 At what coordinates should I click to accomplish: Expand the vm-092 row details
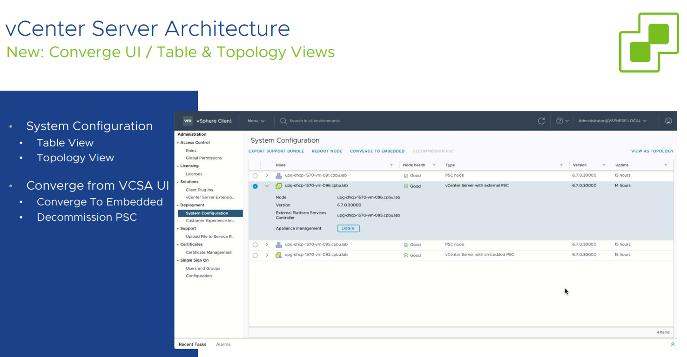(267, 255)
